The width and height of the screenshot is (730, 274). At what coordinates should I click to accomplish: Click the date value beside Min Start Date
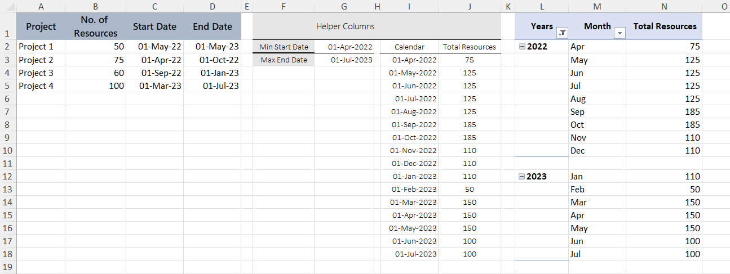344,47
